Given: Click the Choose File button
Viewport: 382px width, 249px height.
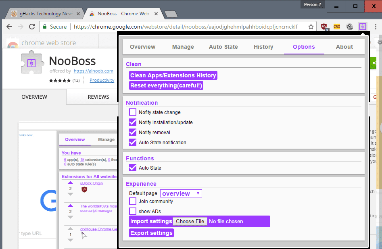Looking at the screenshot, I should [x=190, y=221].
